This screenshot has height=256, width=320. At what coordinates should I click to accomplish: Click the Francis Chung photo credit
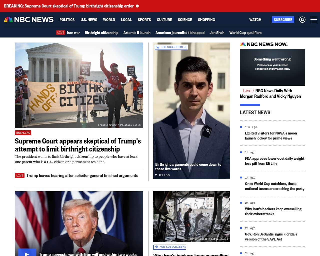click(x=119, y=125)
